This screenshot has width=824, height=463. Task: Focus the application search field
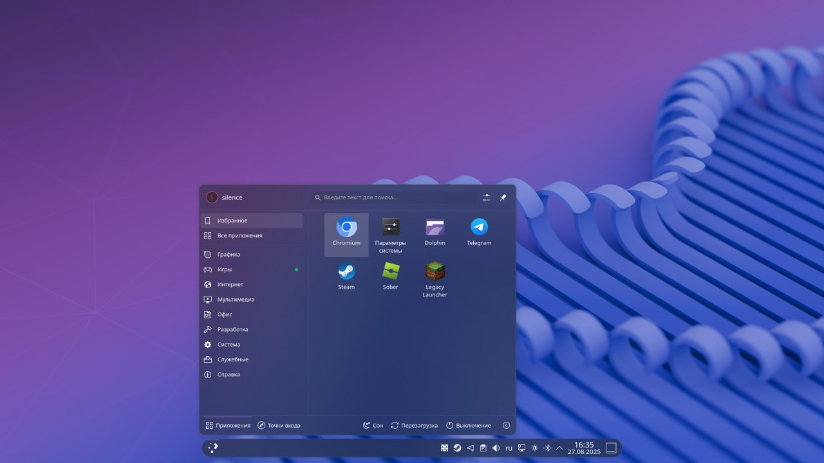click(x=394, y=197)
